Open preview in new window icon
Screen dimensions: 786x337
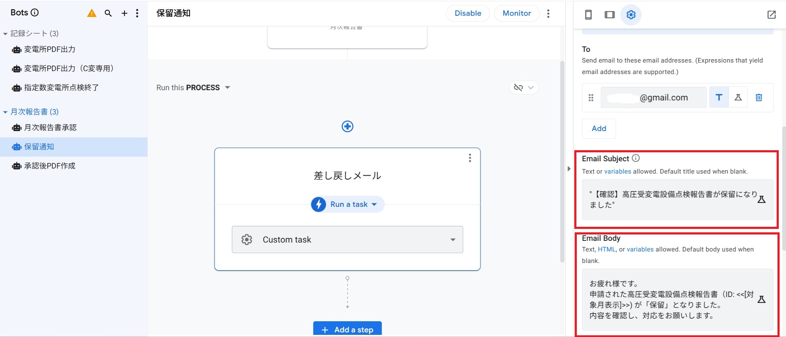point(772,15)
